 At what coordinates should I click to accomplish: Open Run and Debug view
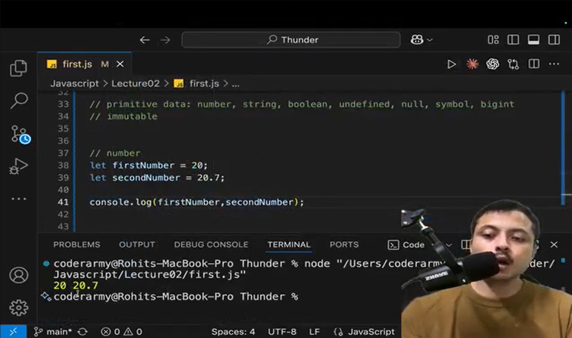19,167
